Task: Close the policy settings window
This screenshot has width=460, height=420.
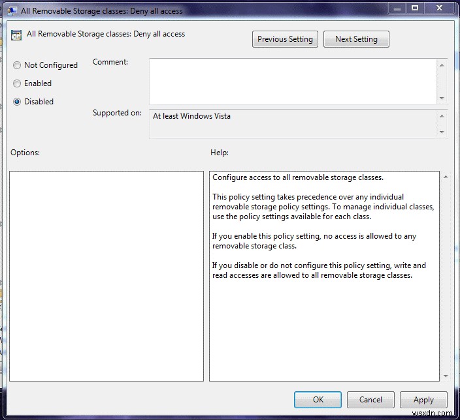Action: click(439, 8)
